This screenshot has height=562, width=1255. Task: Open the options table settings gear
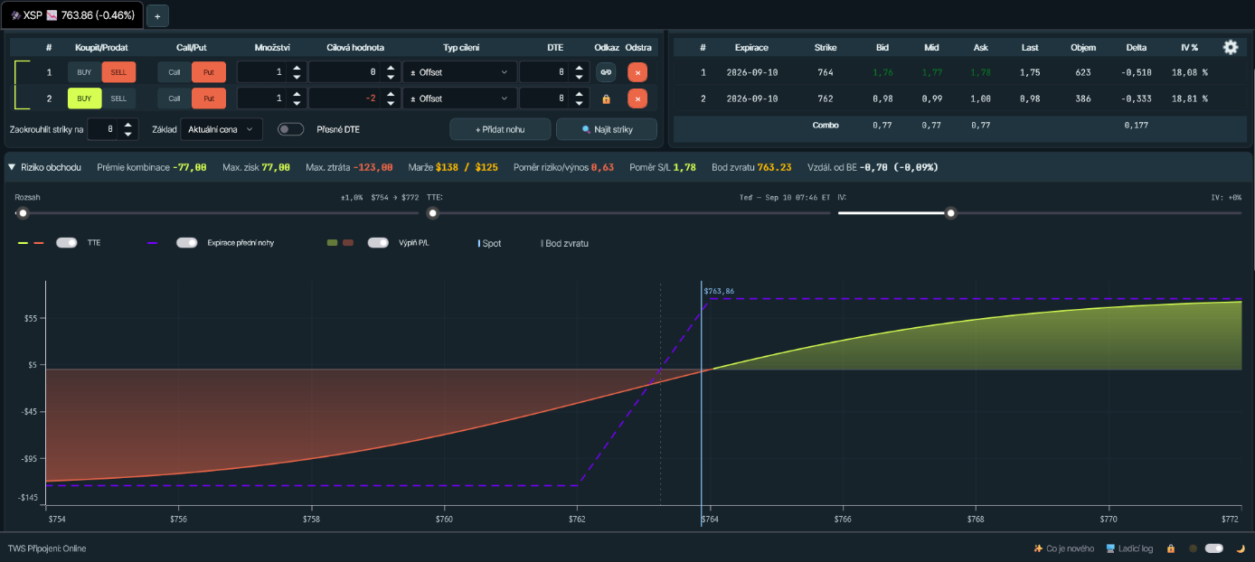(x=1230, y=47)
